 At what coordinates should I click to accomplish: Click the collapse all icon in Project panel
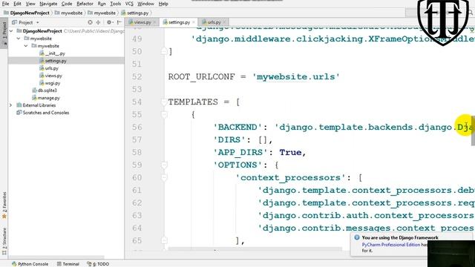98,22
